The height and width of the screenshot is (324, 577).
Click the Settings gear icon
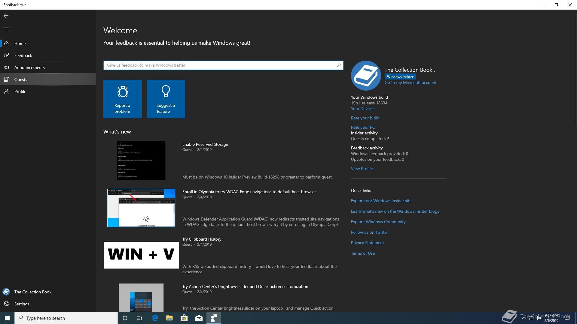click(6, 304)
